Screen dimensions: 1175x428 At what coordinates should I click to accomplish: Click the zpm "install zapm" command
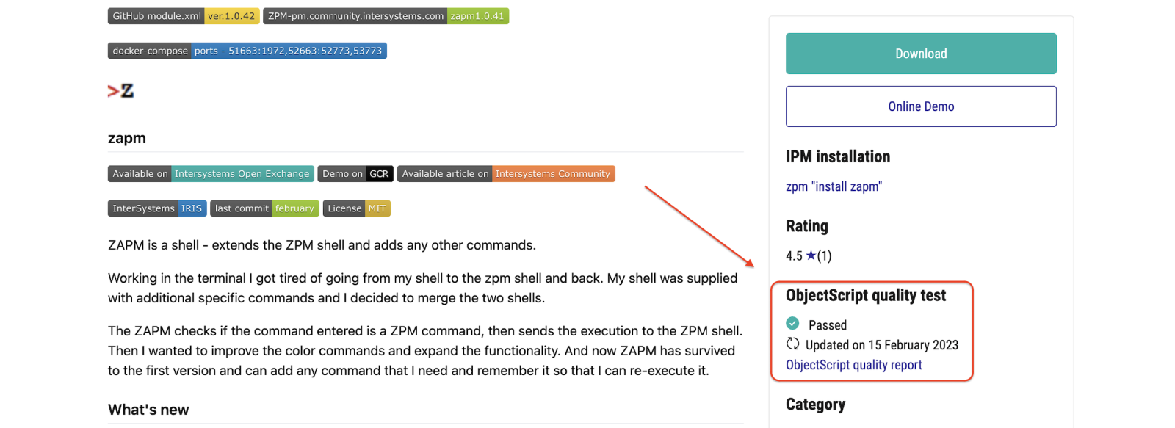click(834, 186)
